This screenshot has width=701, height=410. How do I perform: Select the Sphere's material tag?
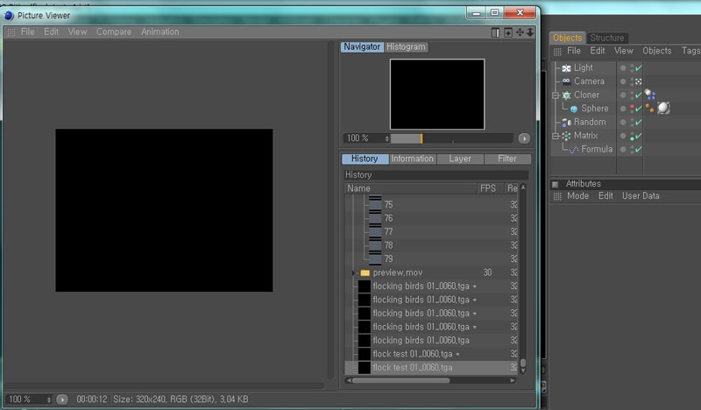pos(663,108)
